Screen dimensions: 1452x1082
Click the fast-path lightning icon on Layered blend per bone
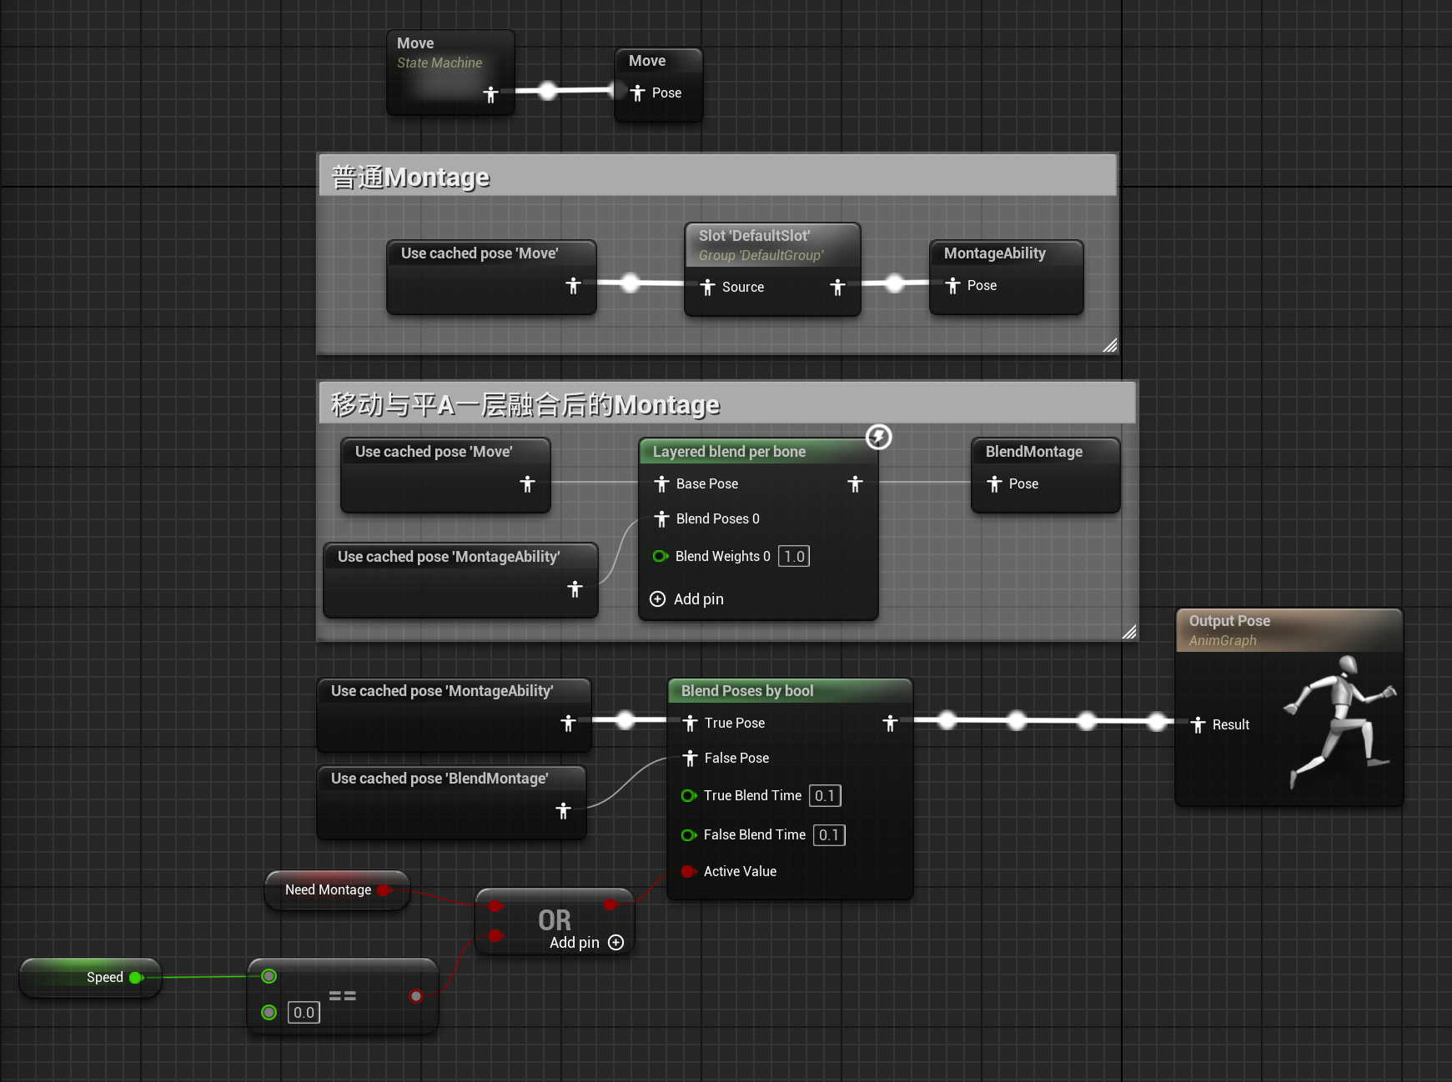click(x=879, y=438)
